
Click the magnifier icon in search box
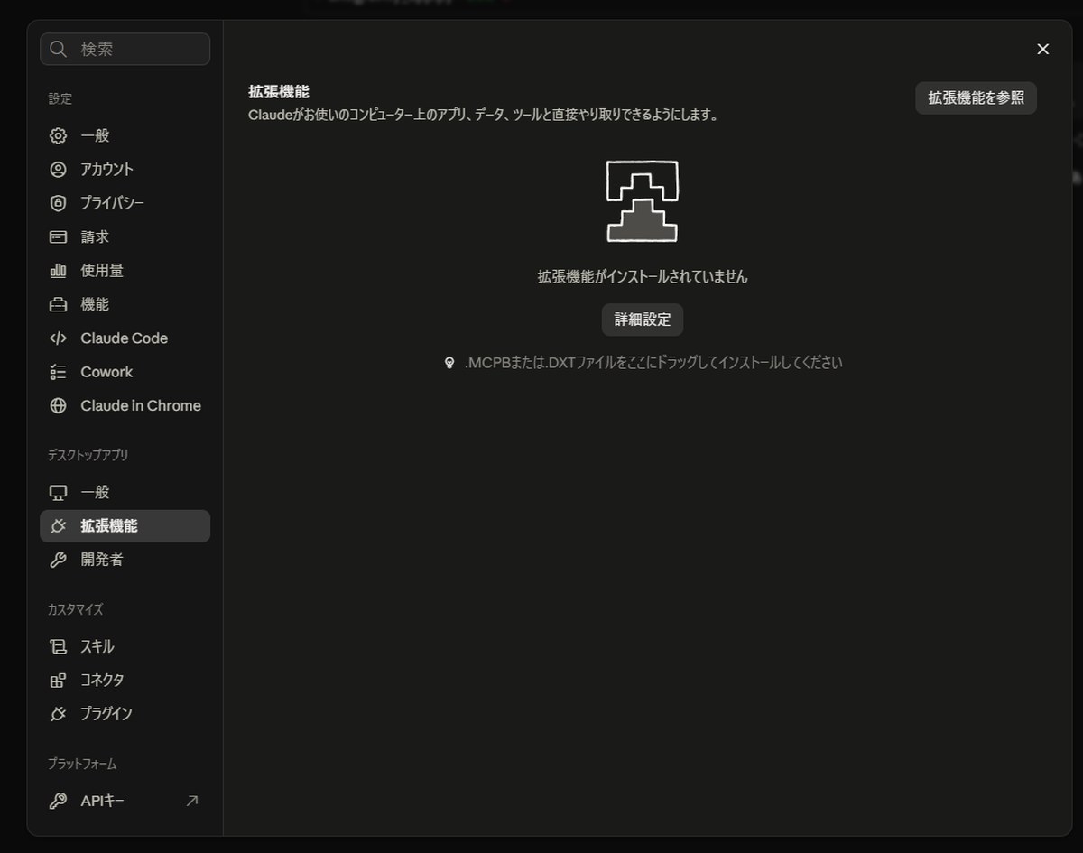(59, 49)
